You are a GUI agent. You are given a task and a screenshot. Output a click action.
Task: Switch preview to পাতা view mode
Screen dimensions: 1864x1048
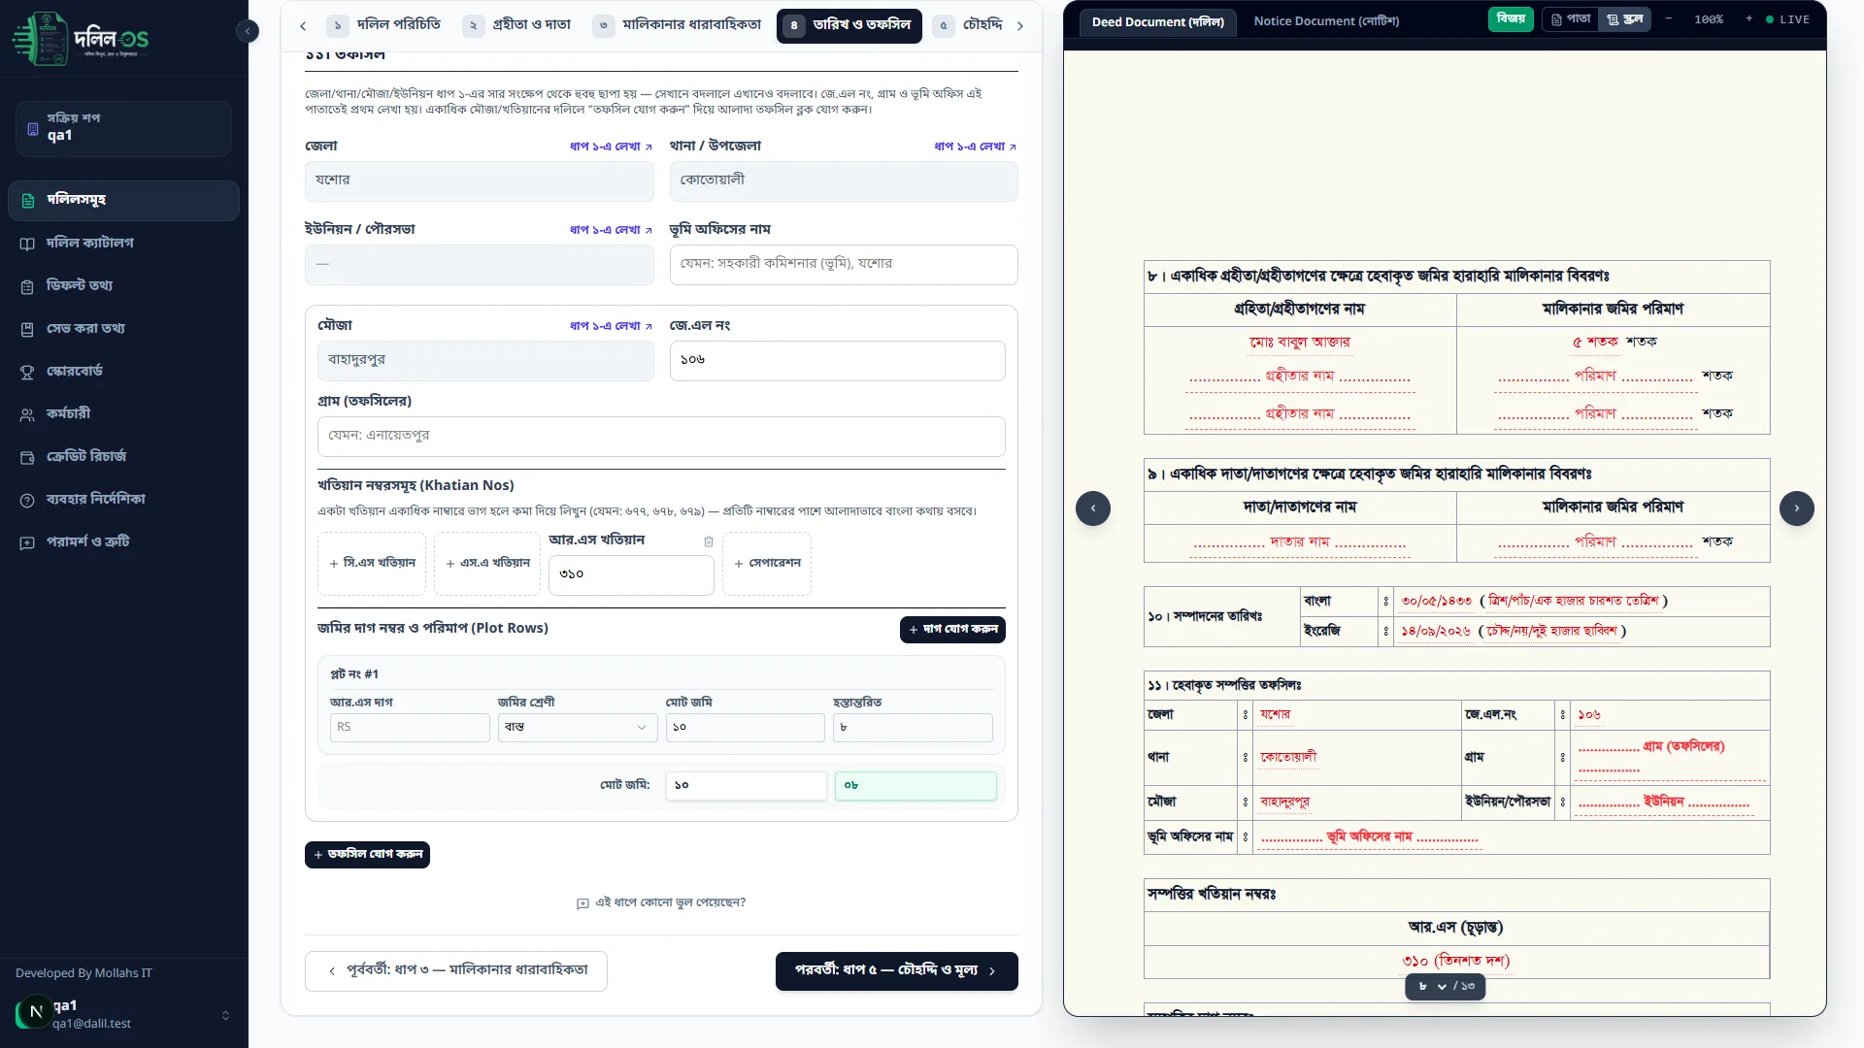click(1571, 19)
